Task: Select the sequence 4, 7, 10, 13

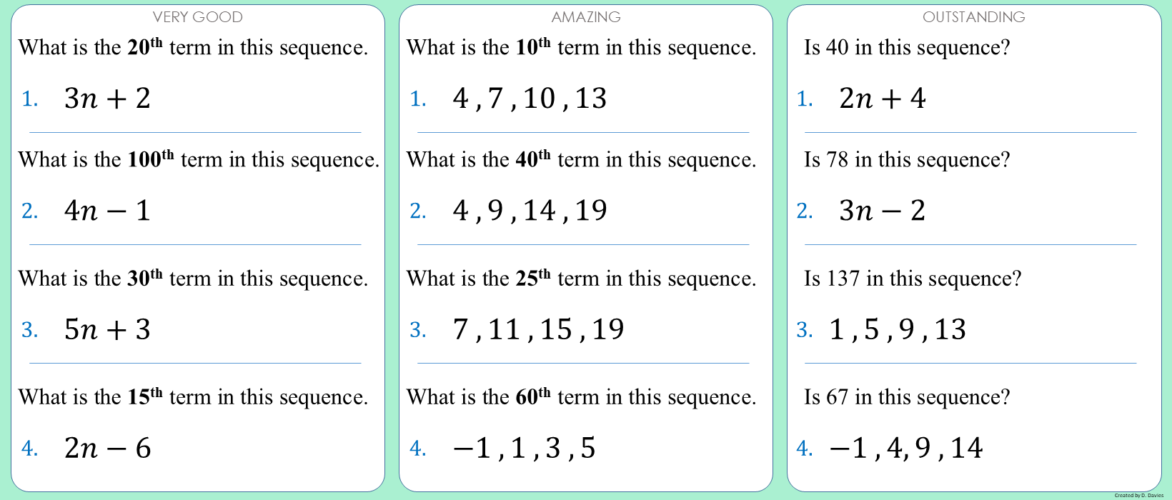Action: tap(530, 99)
